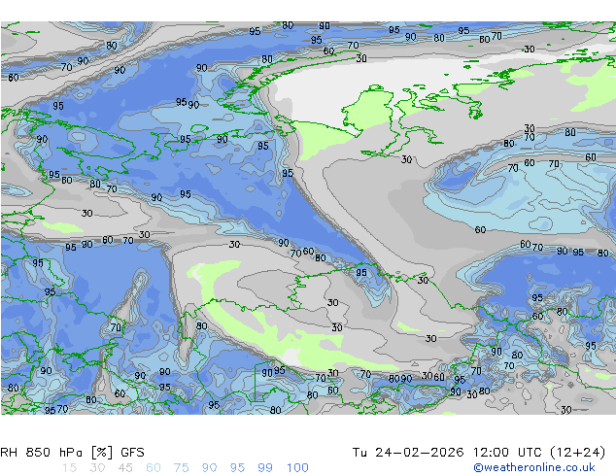Click the legend value '100'
The height and width of the screenshot is (476, 616).
click(x=297, y=468)
